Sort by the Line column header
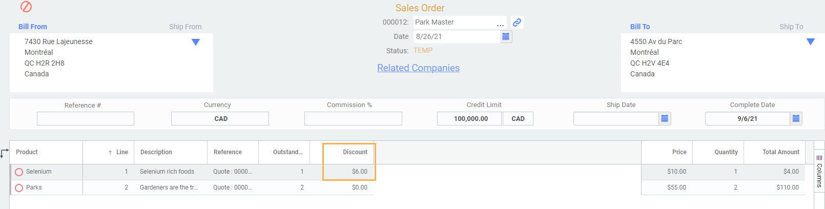This screenshot has width=825, height=209. point(121,152)
